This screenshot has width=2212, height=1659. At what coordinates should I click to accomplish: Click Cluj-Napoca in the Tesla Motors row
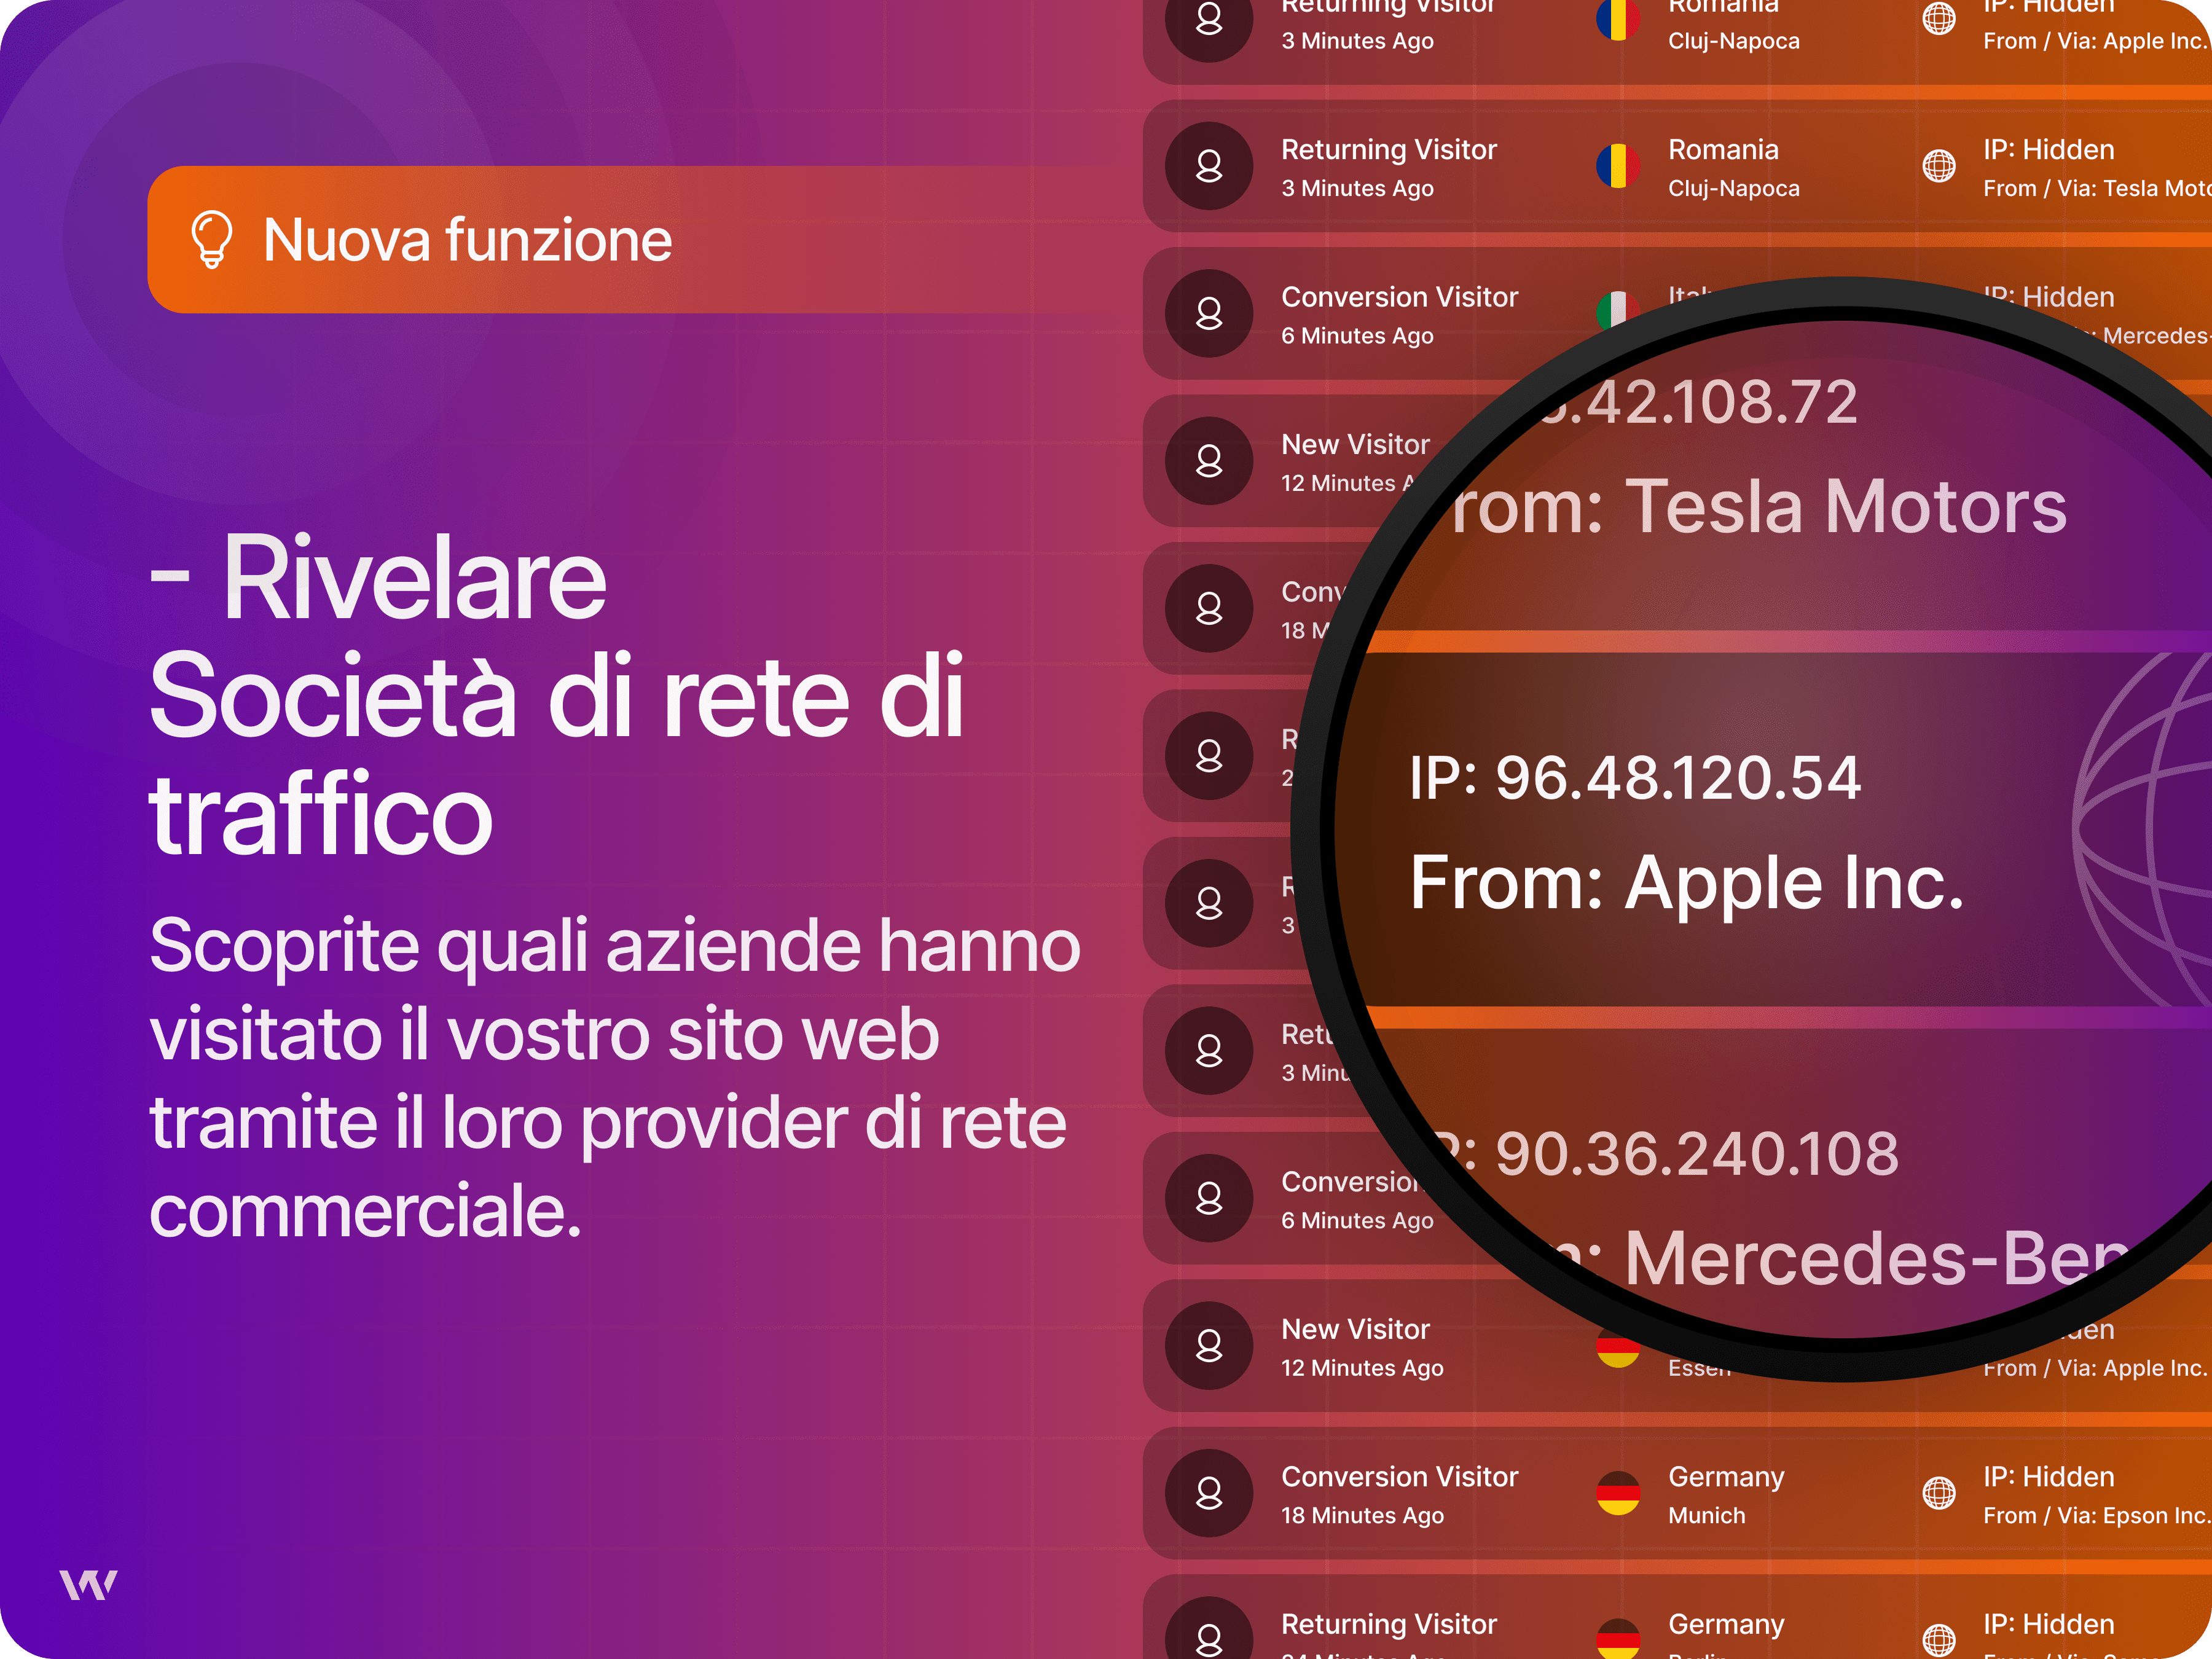pyautogui.click(x=1733, y=188)
